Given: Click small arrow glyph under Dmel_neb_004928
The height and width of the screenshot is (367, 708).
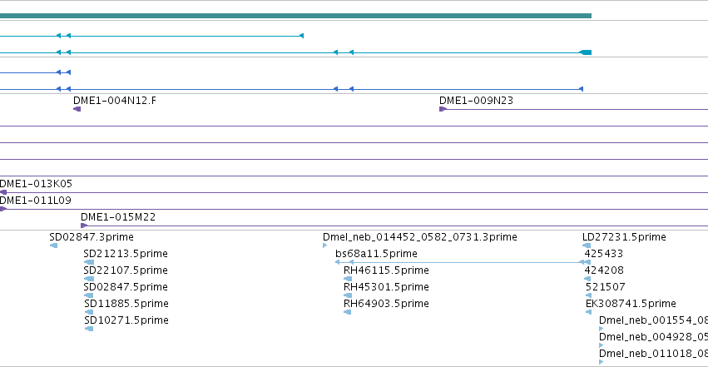Looking at the screenshot, I should [601, 345].
